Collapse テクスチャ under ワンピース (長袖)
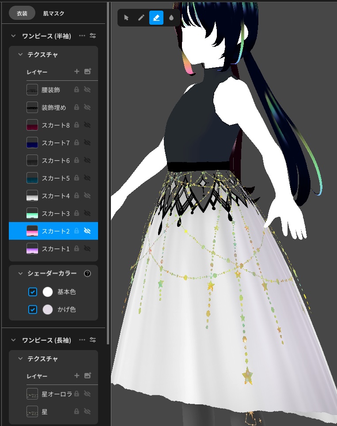 pos(20,358)
